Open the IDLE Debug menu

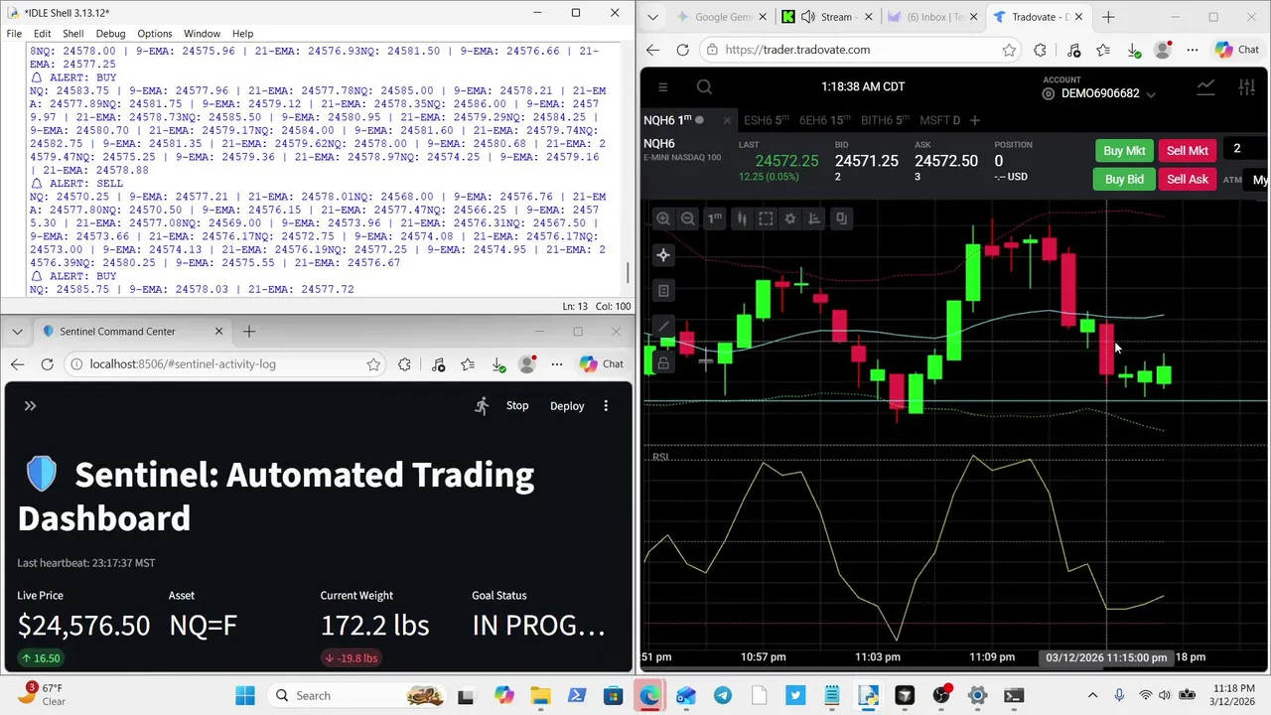pyautogui.click(x=110, y=34)
